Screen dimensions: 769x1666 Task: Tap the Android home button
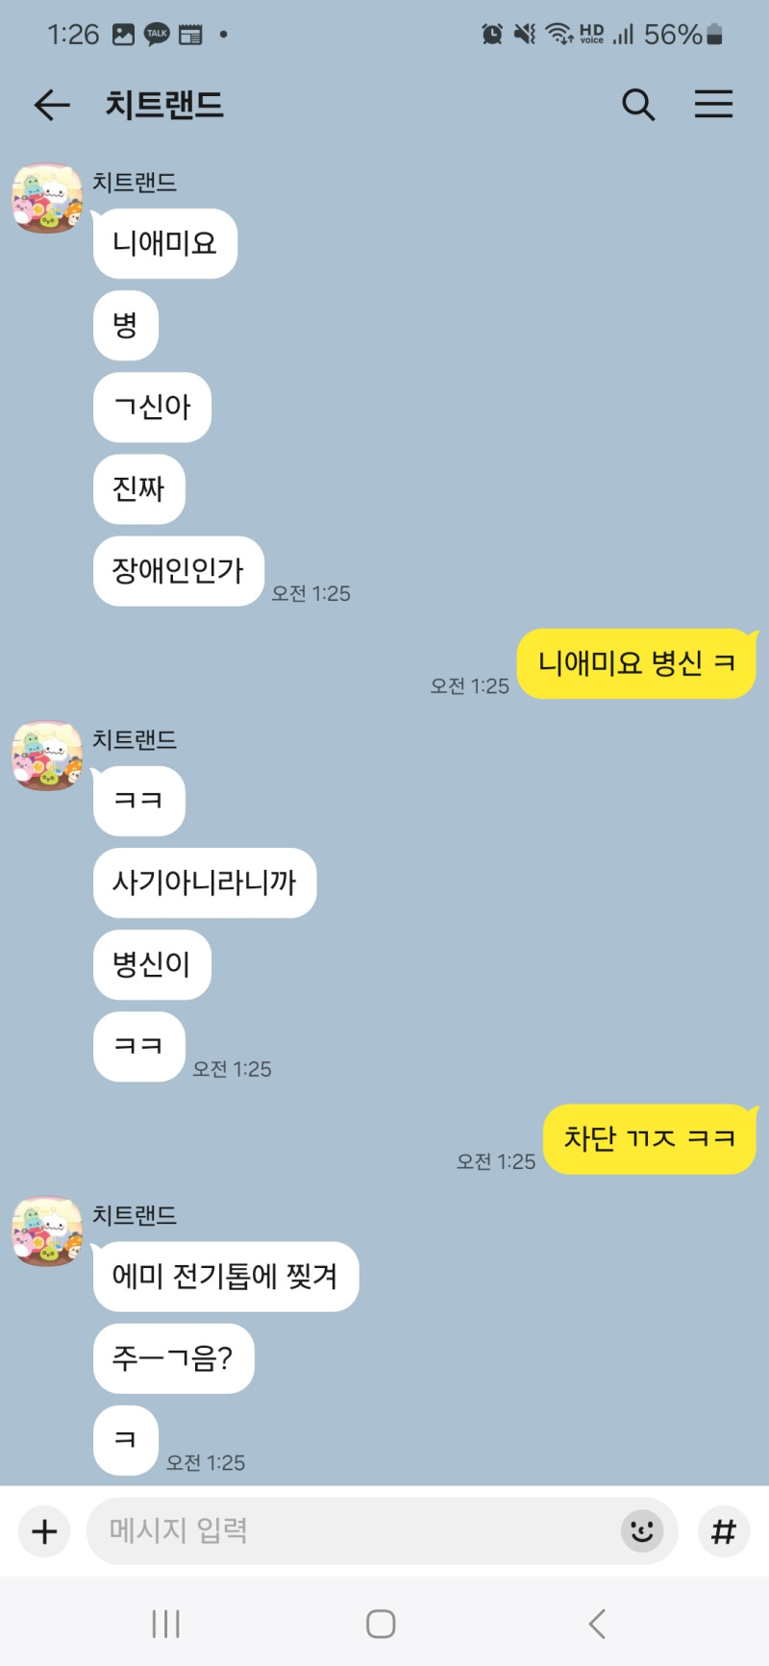coord(381,1624)
